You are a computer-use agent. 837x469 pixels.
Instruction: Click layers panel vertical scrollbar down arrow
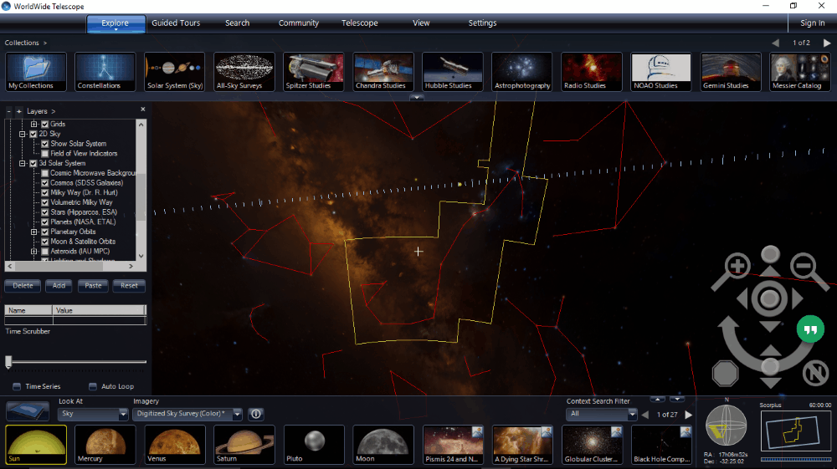(141, 257)
